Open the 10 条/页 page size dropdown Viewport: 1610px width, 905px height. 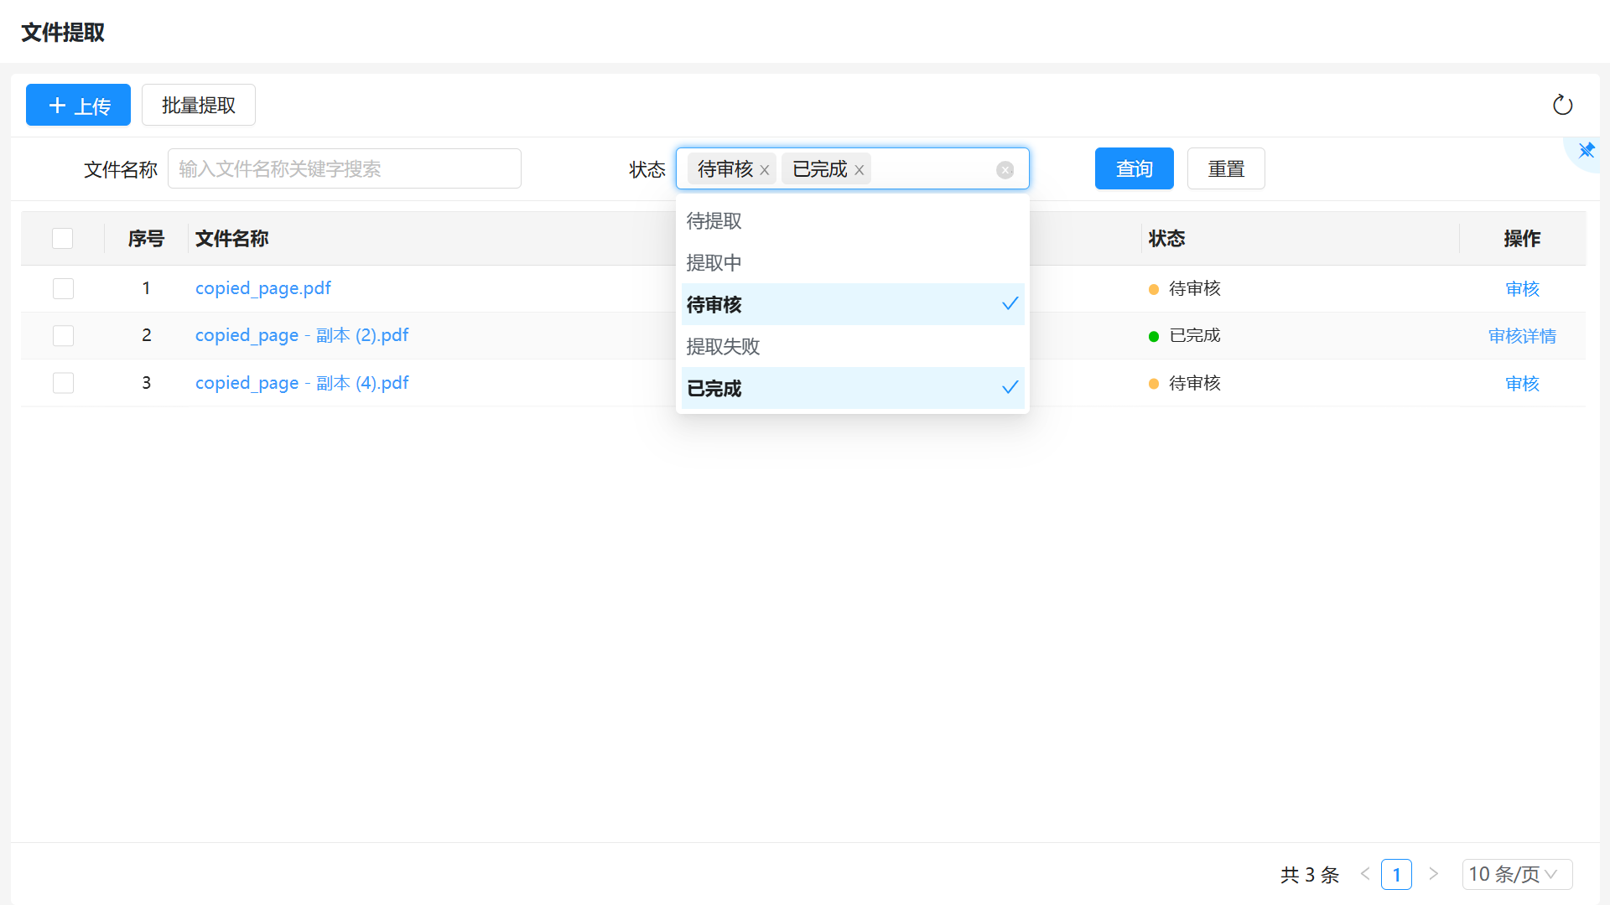tap(1516, 874)
